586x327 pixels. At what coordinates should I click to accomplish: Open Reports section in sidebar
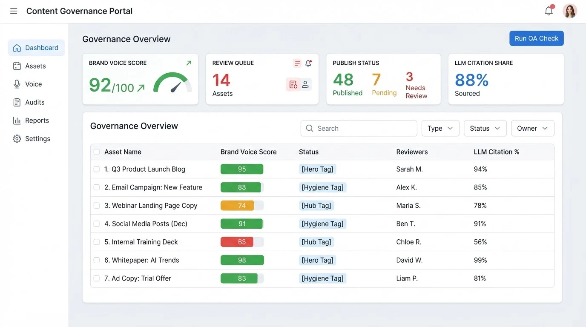(36, 120)
